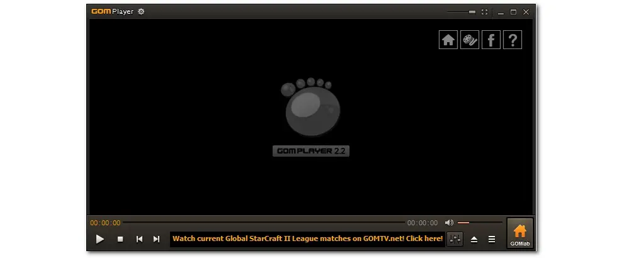Mute audio using the speaker icon
Screen dimensions: 629x258
pyautogui.click(x=449, y=223)
